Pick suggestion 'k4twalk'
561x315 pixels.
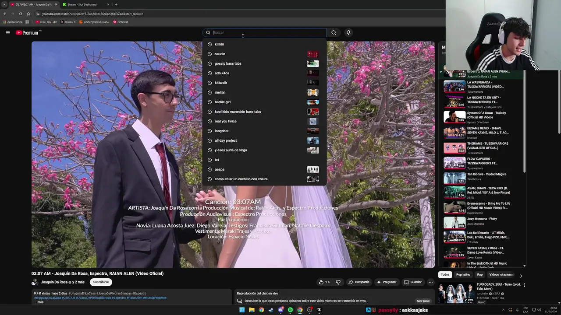(x=264, y=83)
